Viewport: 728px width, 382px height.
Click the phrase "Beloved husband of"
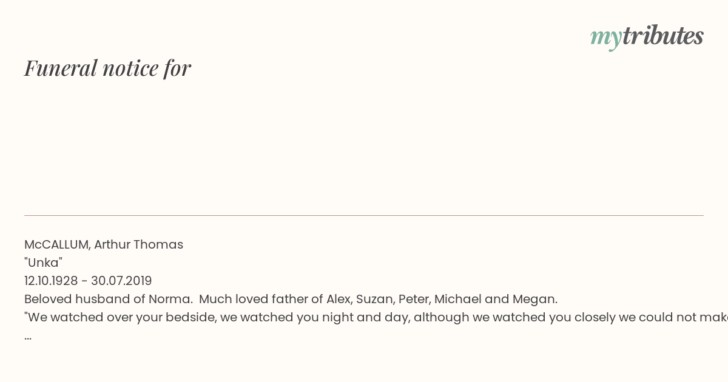coord(86,299)
